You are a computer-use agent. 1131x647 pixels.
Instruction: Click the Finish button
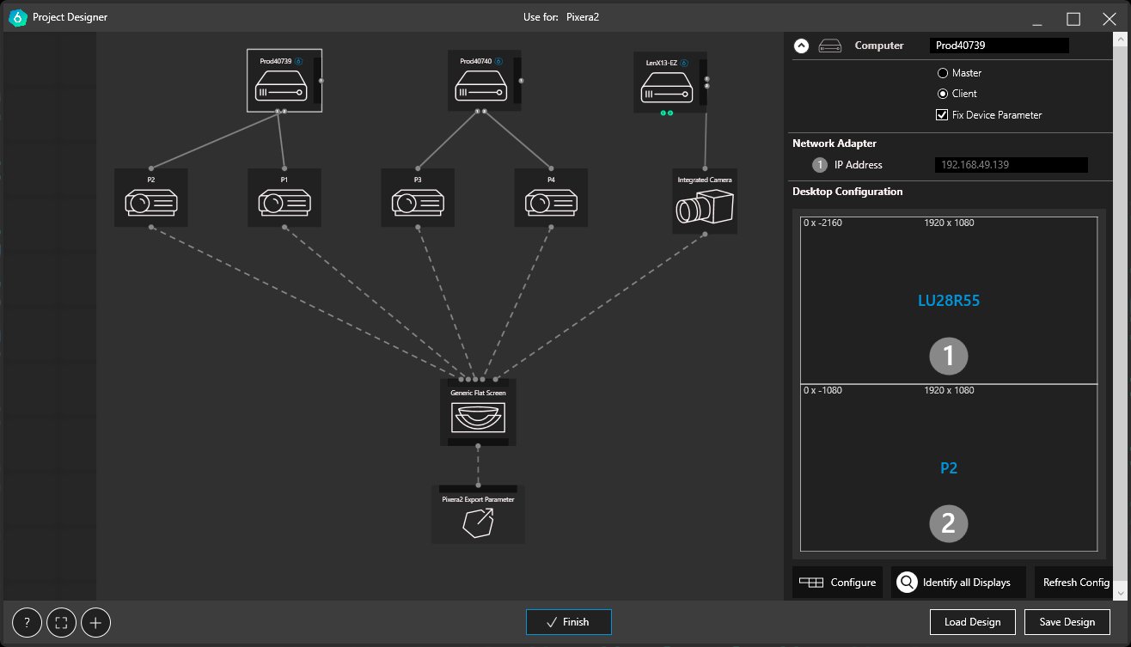click(x=568, y=622)
